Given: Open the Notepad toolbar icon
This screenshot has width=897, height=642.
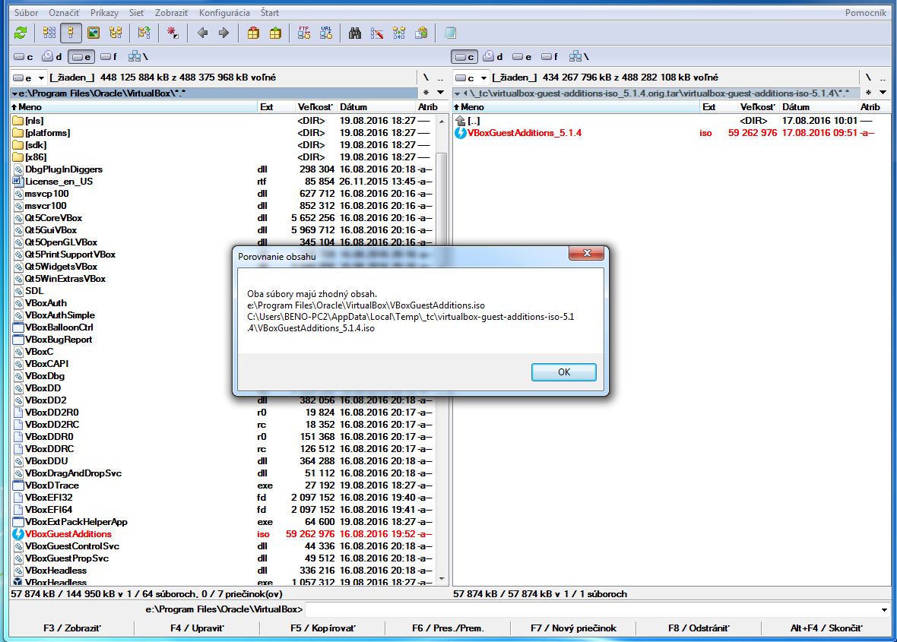Looking at the screenshot, I should coord(450,33).
